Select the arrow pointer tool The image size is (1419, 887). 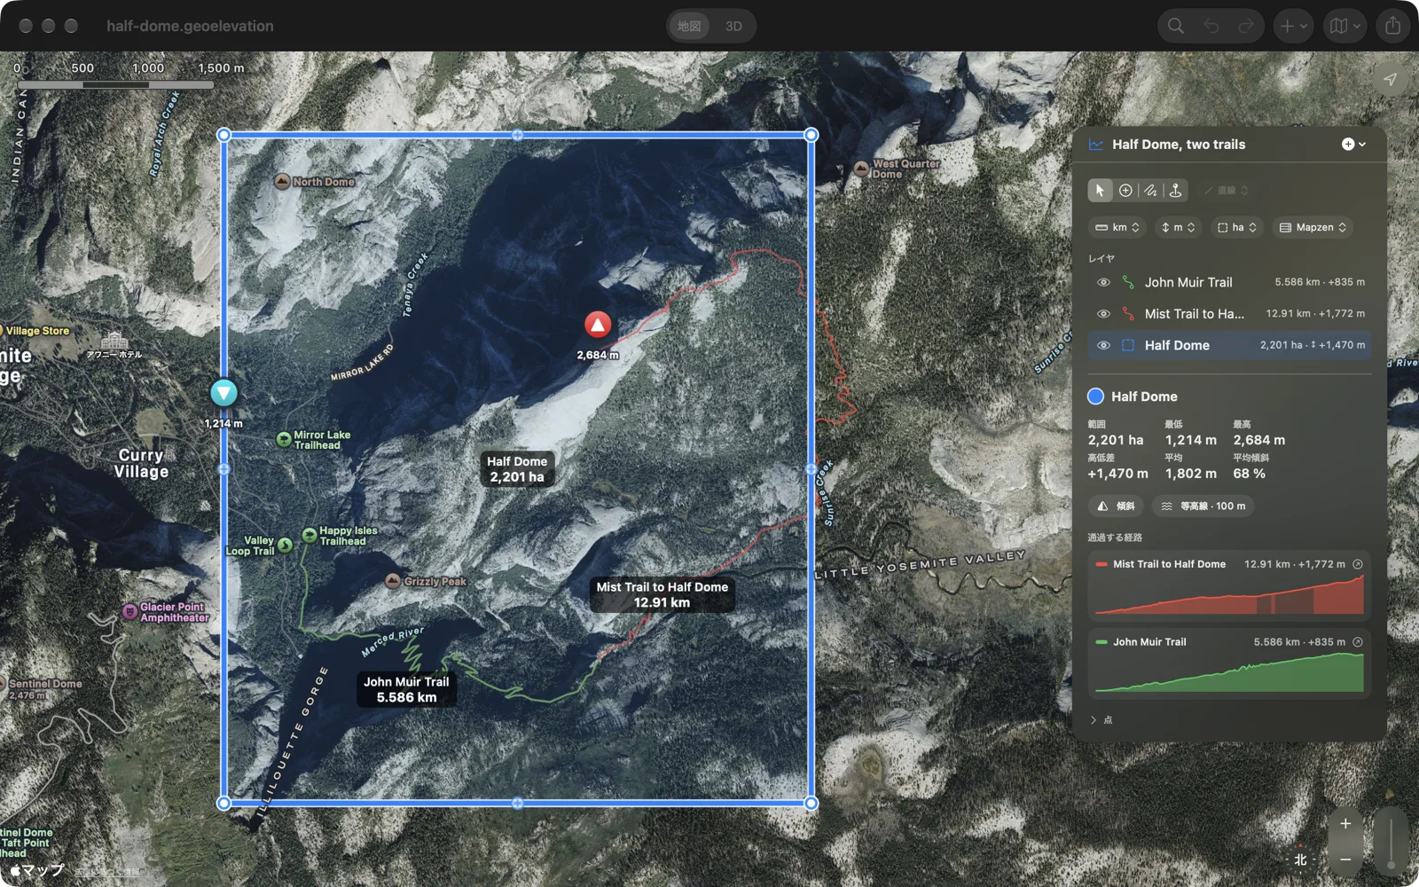(1100, 191)
